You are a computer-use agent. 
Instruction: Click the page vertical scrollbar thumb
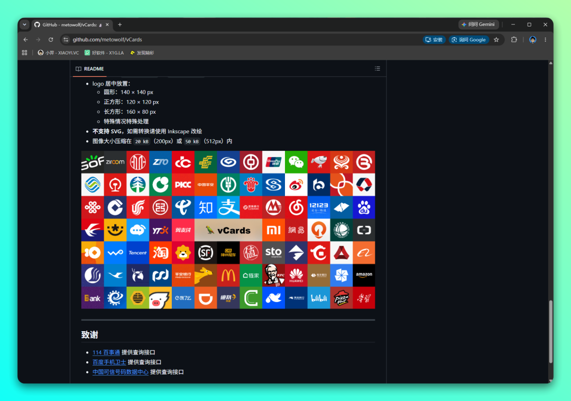tap(550, 332)
